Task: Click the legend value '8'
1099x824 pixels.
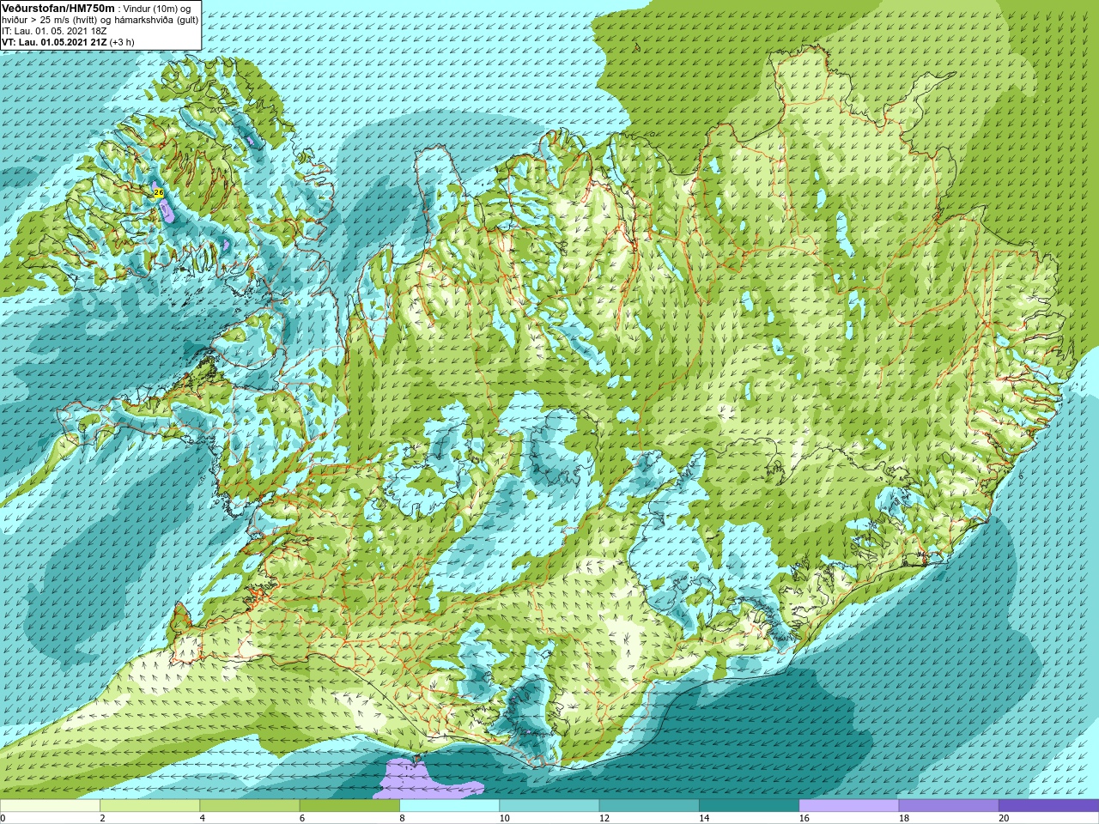Action: [x=402, y=818]
